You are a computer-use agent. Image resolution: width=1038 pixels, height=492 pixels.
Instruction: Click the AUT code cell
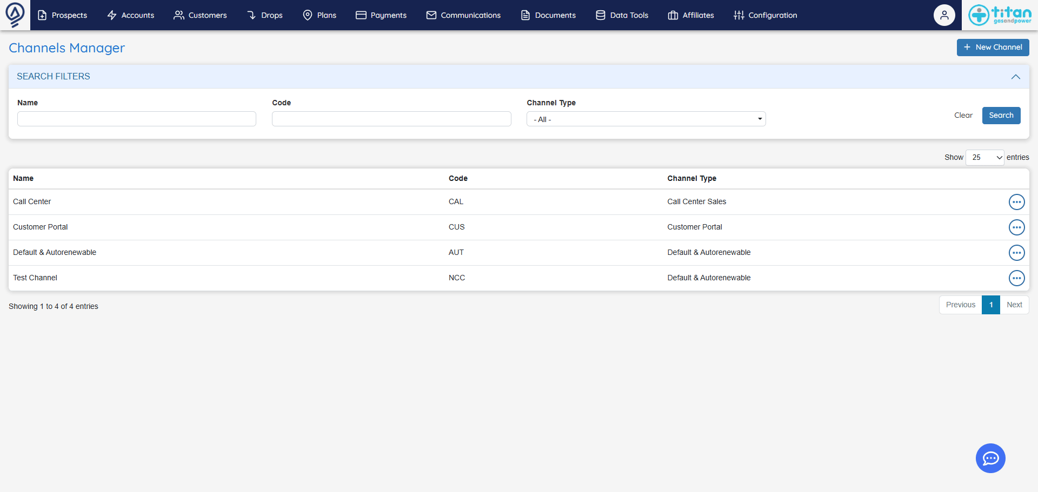(x=456, y=252)
